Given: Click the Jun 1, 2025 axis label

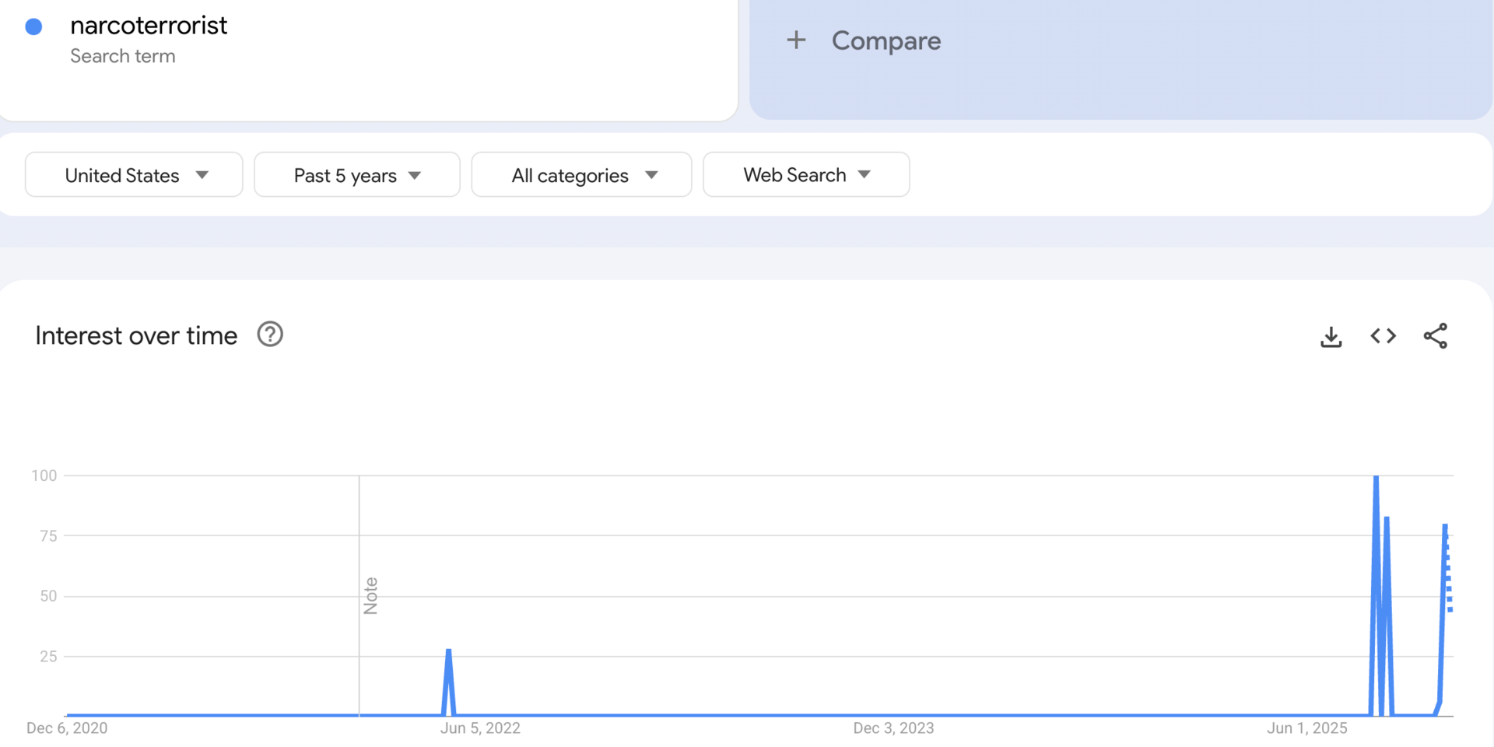Looking at the screenshot, I should click(x=1306, y=728).
